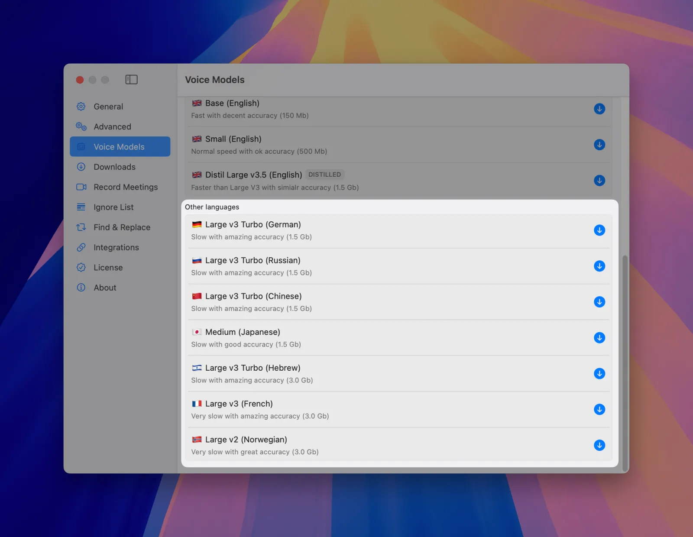This screenshot has width=693, height=537.
Task: Select the Large v3 Turbo (German) title
Action: coord(253,225)
